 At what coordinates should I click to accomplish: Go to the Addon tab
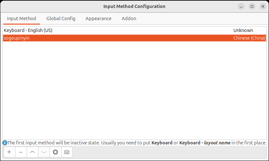tap(129, 19)
